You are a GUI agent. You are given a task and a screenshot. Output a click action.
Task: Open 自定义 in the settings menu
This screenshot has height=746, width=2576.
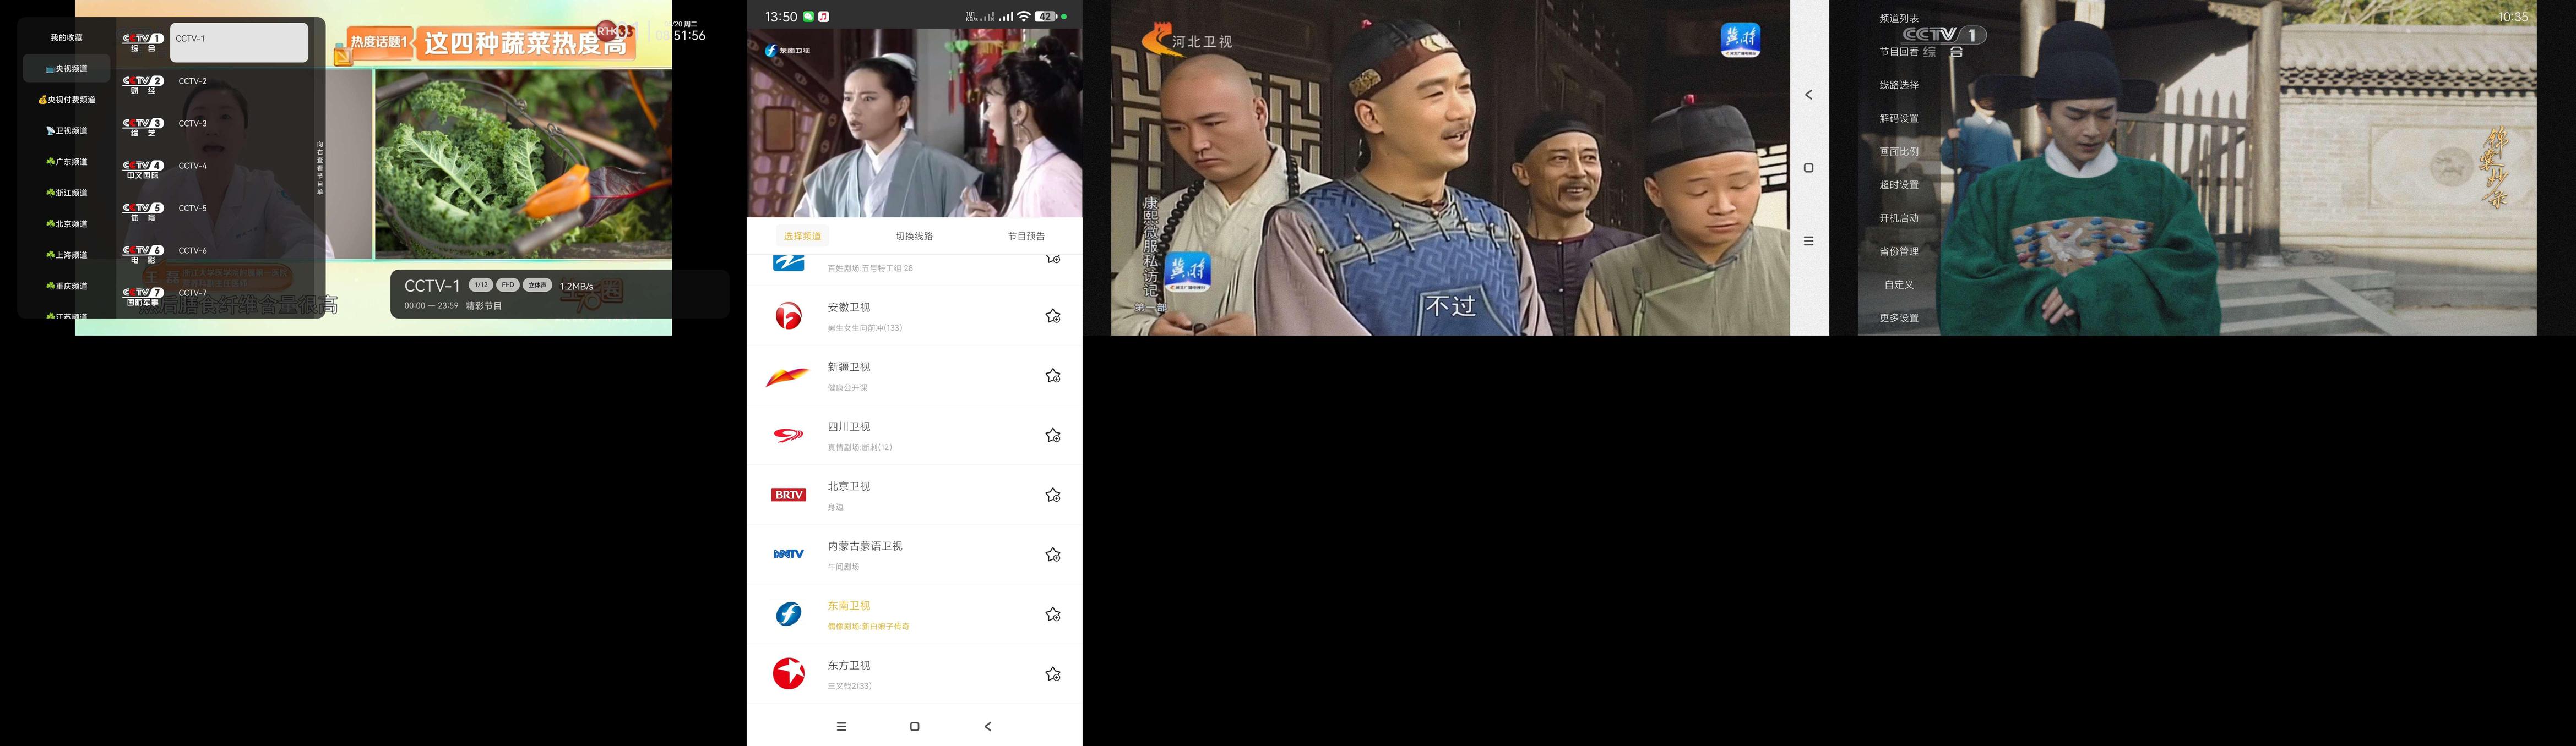[x=1899, y=284]
